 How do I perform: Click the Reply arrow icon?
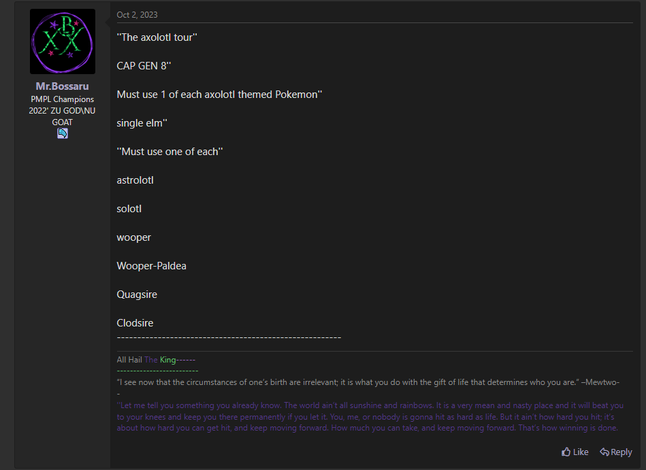coord(604,452)
